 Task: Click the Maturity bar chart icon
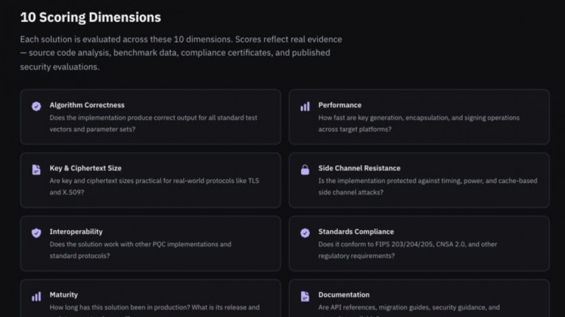tap(36, 296)
